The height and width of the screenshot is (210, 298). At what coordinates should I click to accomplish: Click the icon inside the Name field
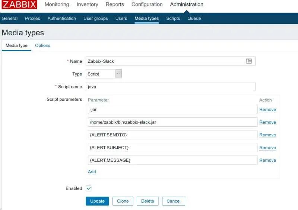coord(249,61)
